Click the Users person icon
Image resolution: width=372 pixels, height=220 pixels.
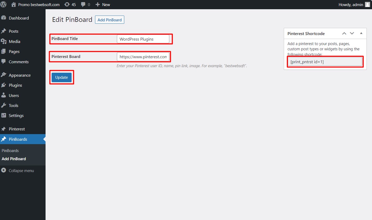pos(4,95)
